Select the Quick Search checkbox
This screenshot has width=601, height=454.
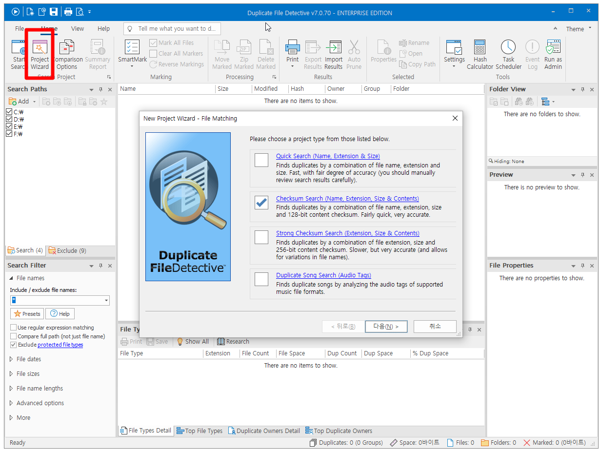click(x=261, y=160)
